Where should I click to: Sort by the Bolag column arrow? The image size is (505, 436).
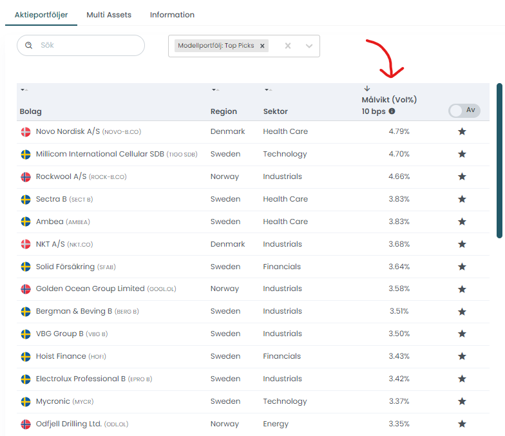(x=24, y=90)
